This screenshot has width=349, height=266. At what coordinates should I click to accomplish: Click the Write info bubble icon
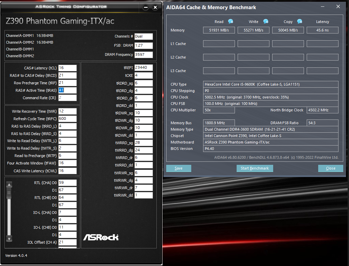[266, 21]
